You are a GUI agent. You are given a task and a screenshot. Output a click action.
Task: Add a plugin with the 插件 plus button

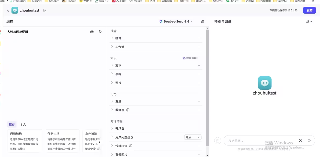click(x=199, y=38)
